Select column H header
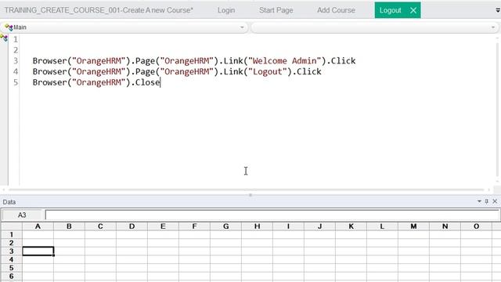 [258, 226]
